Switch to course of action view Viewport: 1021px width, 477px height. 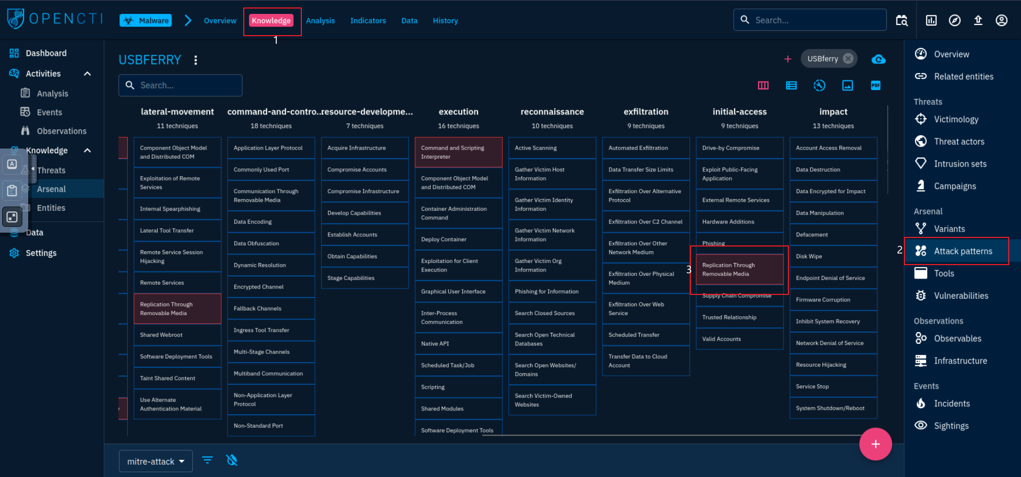click(819, 85)
